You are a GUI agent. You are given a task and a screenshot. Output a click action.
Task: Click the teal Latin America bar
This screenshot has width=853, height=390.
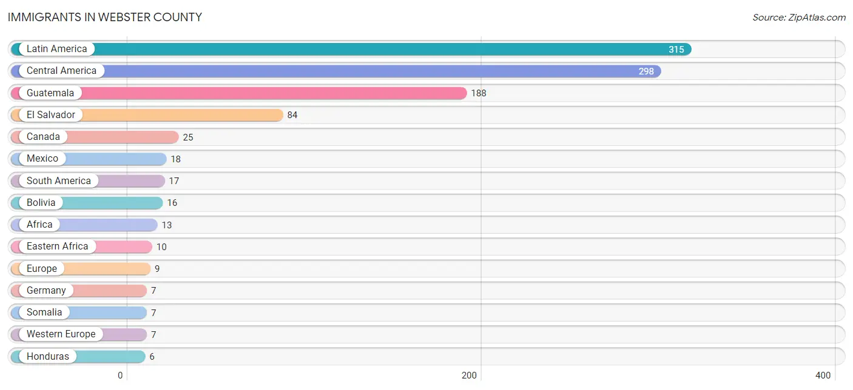351,50
